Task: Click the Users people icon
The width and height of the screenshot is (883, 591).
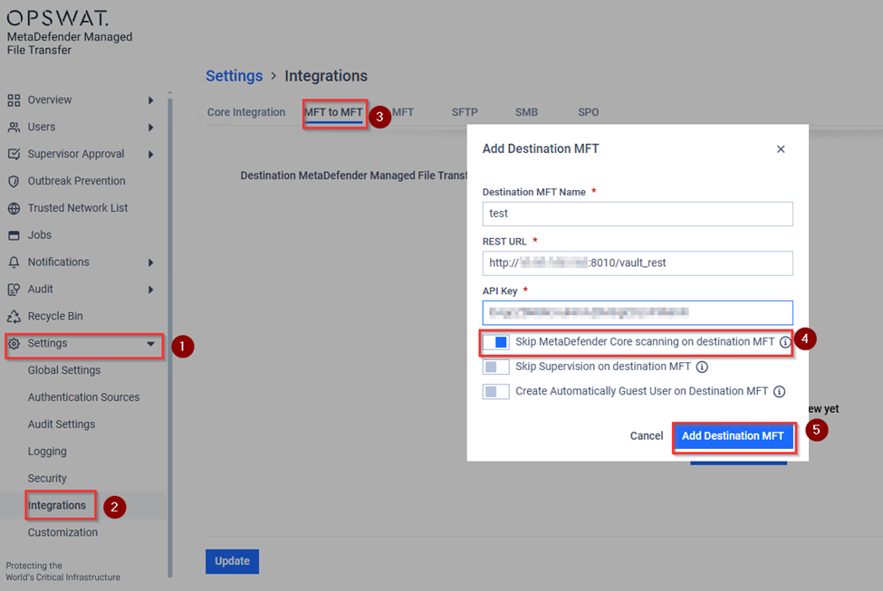Action: (14, 128)
